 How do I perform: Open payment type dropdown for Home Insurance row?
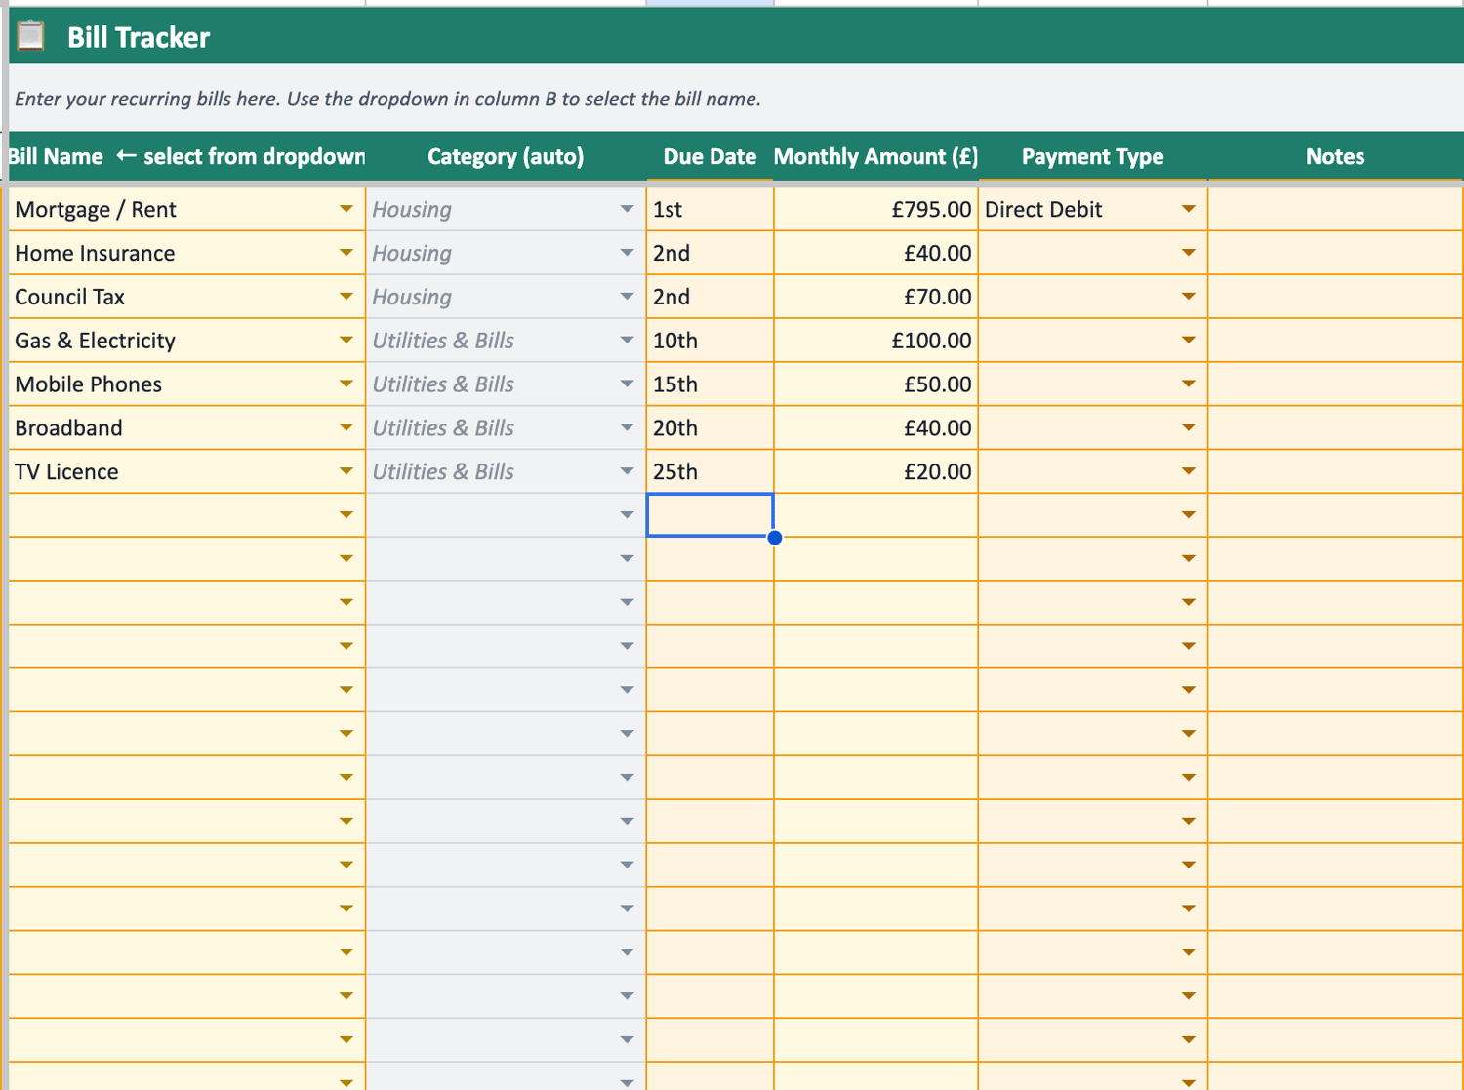tap(1188, 253)
